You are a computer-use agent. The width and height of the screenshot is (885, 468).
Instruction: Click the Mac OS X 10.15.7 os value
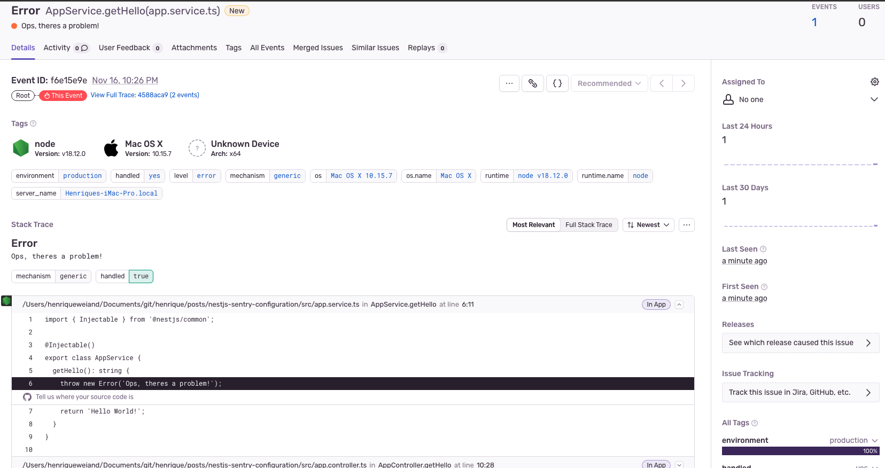tap(361, 176)
